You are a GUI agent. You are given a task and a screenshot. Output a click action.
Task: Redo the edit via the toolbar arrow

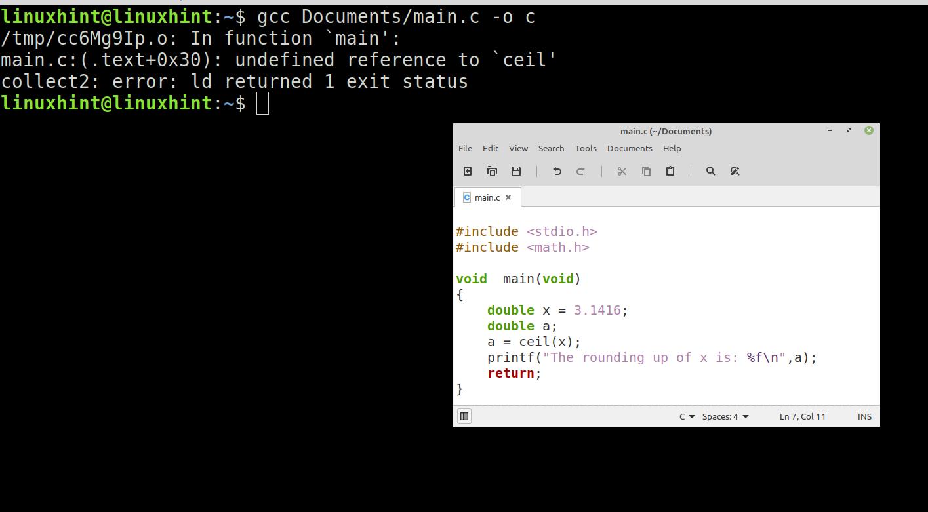[x=580, y=171]
